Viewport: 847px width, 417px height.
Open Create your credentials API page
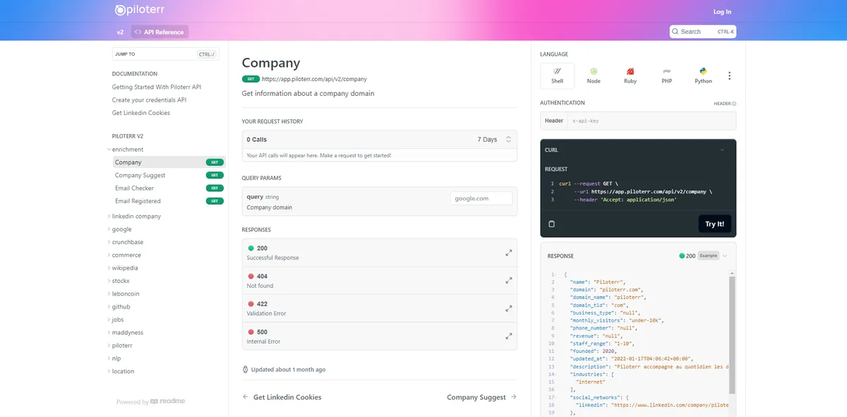149,100
